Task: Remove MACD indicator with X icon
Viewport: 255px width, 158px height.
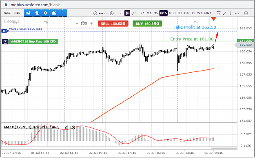Action: tap(73, 127)
